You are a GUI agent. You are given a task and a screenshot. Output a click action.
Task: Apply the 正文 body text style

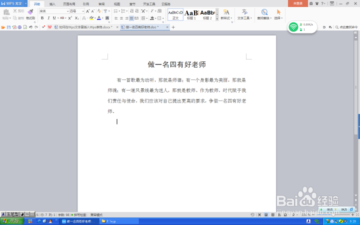(175, 14)
